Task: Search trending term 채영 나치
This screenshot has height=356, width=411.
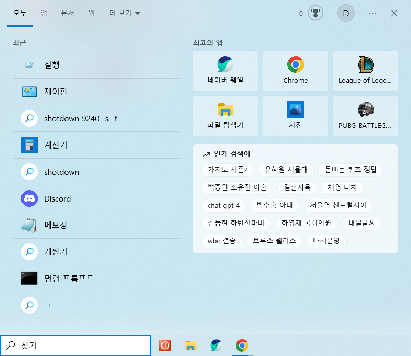Action: 342,187
